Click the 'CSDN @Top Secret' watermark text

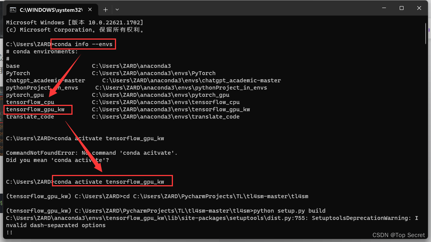399,235
